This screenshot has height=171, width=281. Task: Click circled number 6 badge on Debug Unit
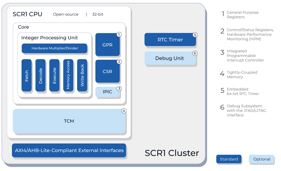[x=195, y=53]
